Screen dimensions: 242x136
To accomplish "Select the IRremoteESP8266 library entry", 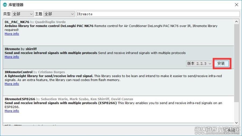I will (118, 109).
